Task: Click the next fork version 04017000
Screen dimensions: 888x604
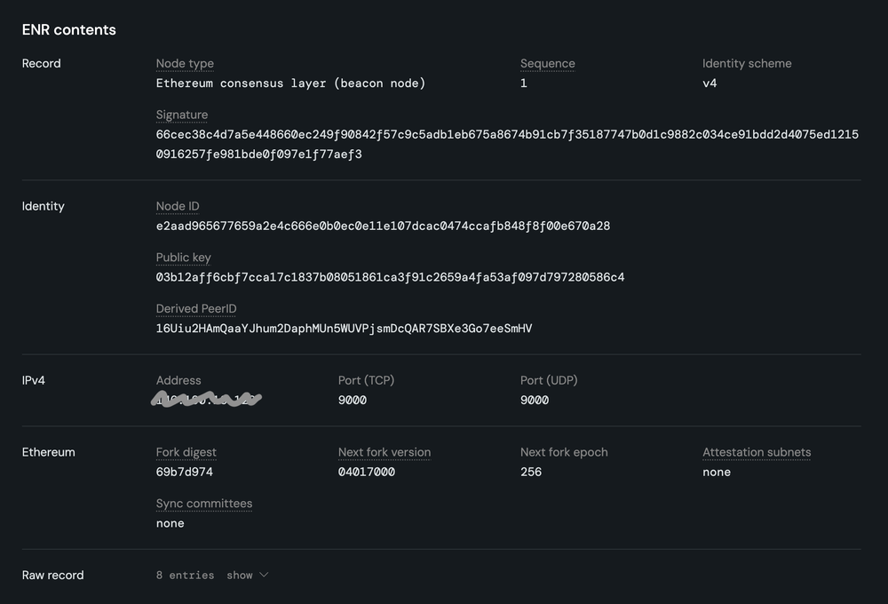Action: pos(367,472)
